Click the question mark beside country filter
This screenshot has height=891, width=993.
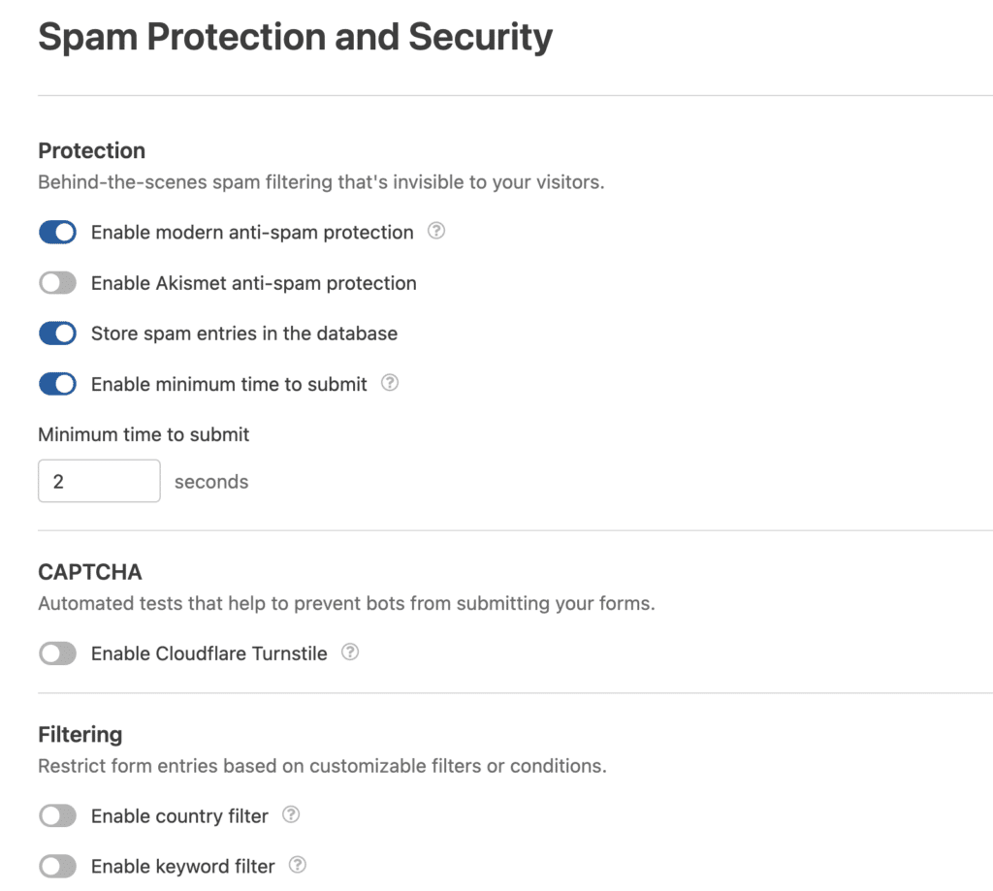[x=291, y=815]
